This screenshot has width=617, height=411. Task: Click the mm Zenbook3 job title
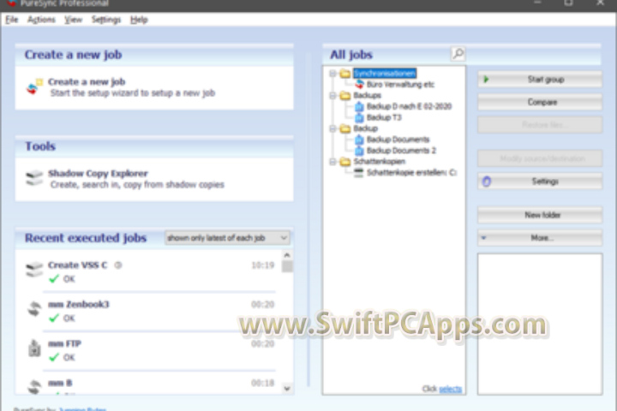click(x=78, y=304)
